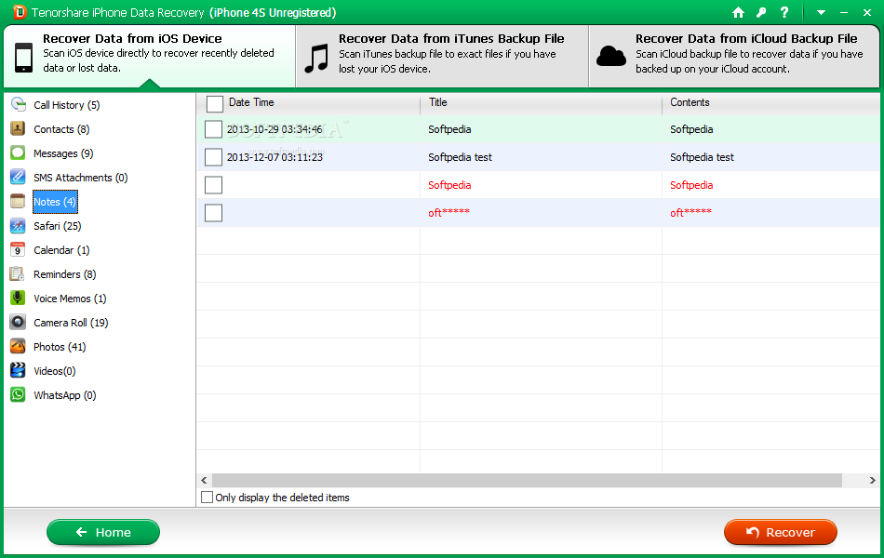Click the home icon in title bar
This screenshot has height=558, width=884.
pyautogui.click(x=738, y=12)
